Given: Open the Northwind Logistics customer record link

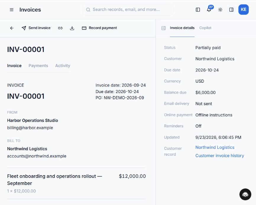Looking at the screenshot, I should tap(215, 147).
